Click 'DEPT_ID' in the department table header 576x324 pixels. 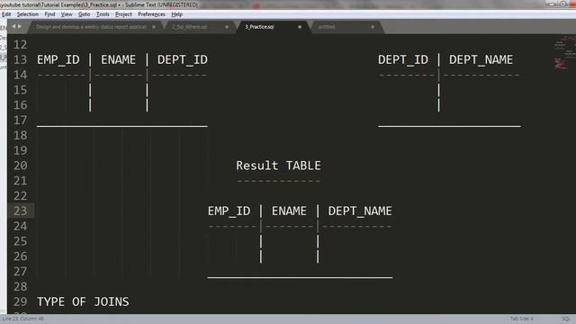403,60
